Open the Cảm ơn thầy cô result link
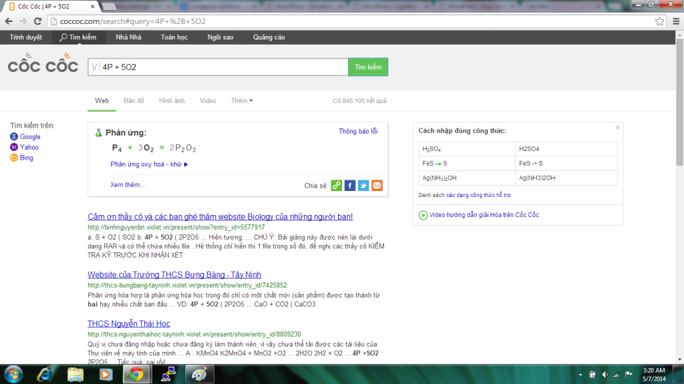The width and height of the screenshot is (684, 384). (x=220, y=217)
